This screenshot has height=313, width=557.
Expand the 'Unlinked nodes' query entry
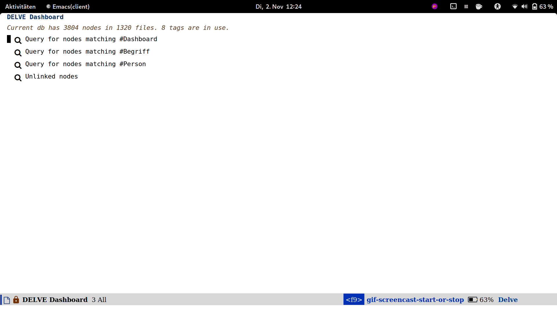tap(51, 77)
